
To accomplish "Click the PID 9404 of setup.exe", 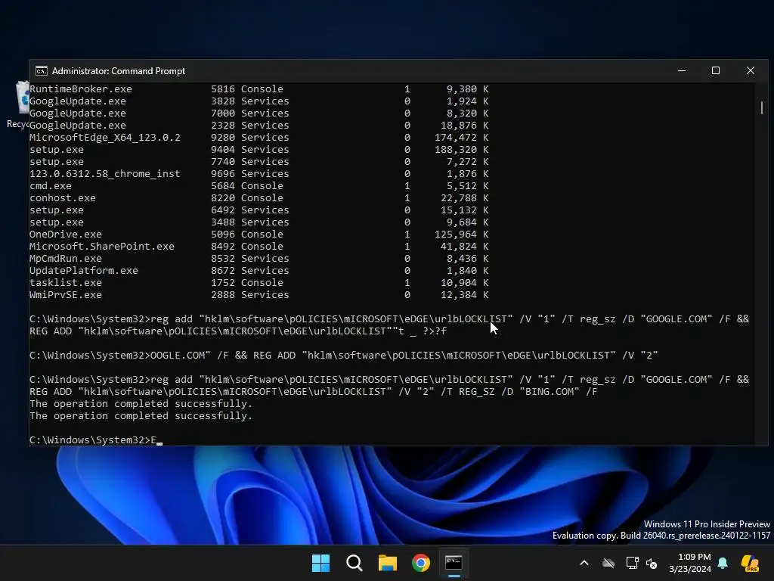I will pyautogui.click(x=223, y=150).
